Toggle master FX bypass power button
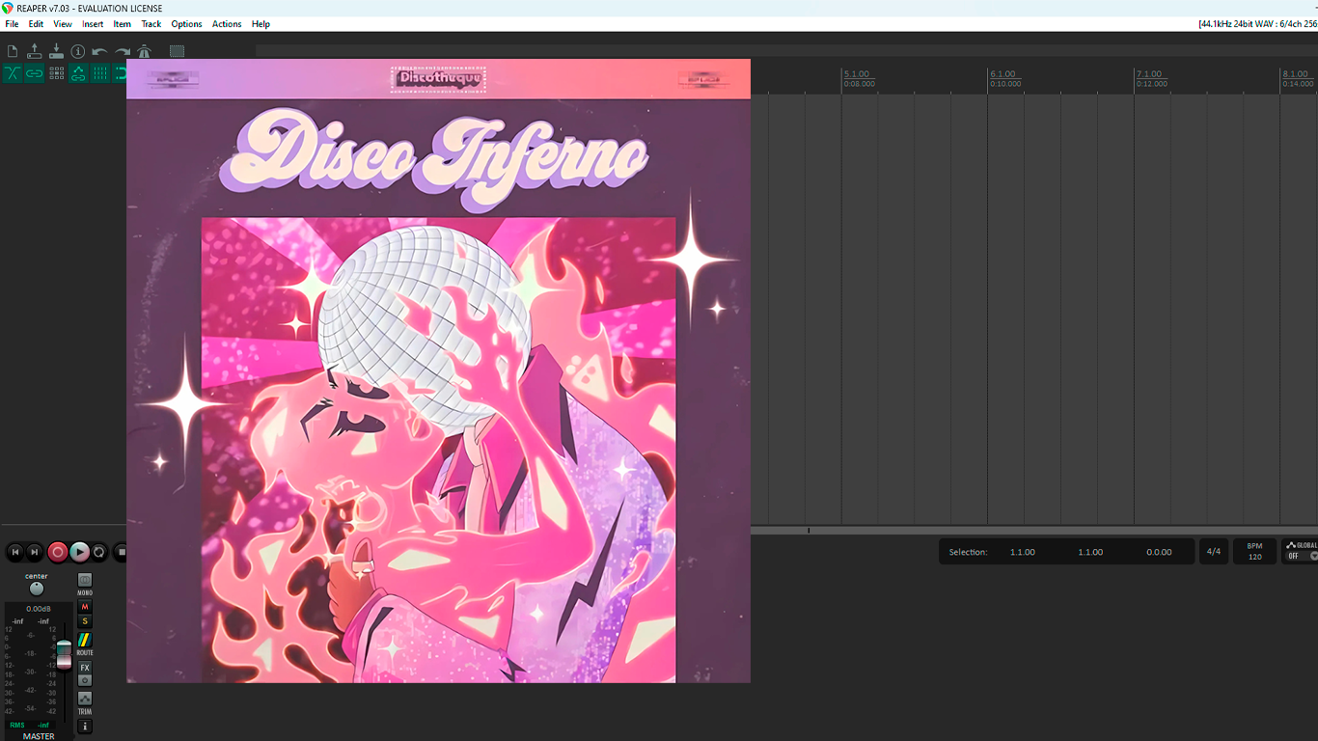 85,680
